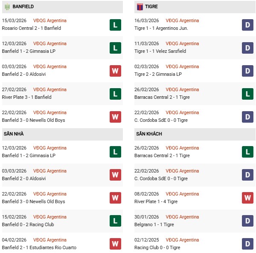Click the W badge for River Plate 1 - 4 Tigre
This screenshot has height=253, width=256.
(x=248, y=198)
